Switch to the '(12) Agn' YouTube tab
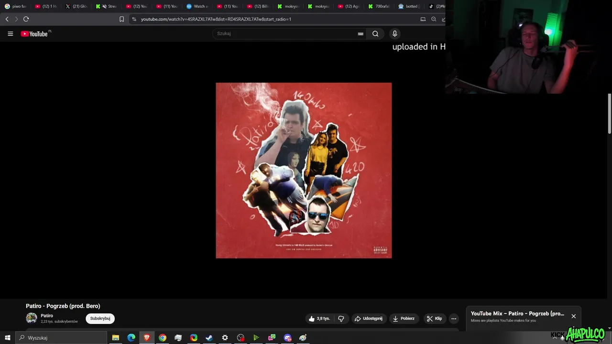612x344 pixels. click(x=349, y=6)
